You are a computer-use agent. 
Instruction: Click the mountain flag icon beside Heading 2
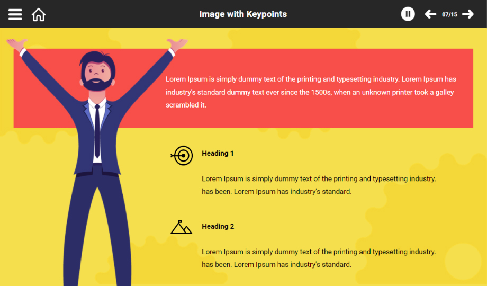181,227
